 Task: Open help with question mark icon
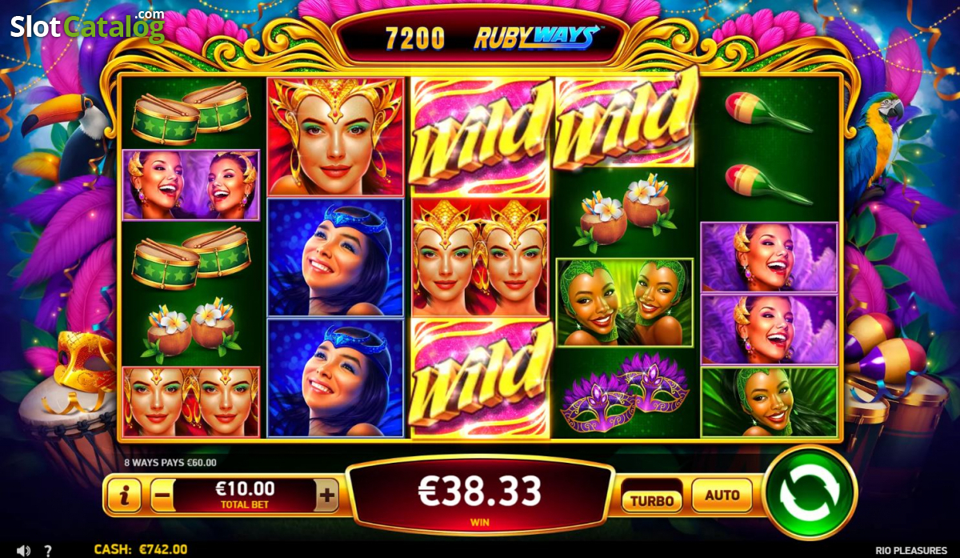coord(49,550)
